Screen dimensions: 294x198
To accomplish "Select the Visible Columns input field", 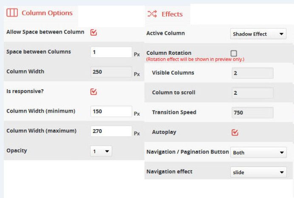I will tap(252, 73).
